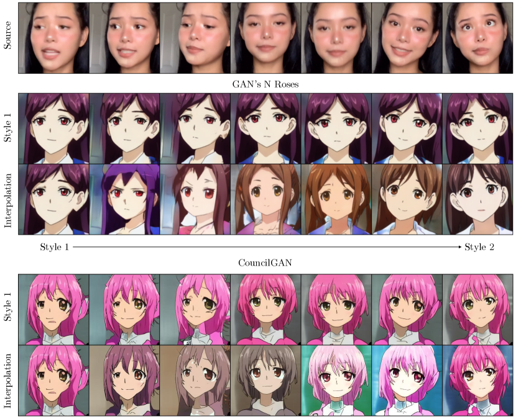Open seventh CouncilGAN Style 1 image
The image size is (516, 419).
click(x=477, y=309)
